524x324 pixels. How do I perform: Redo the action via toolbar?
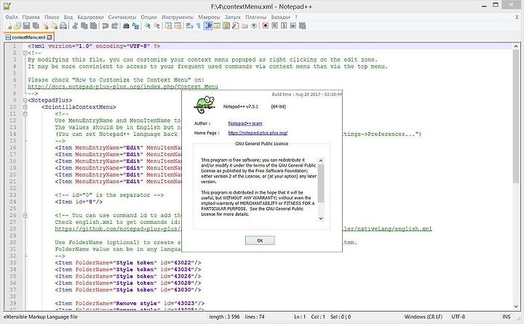click(114, 25)
